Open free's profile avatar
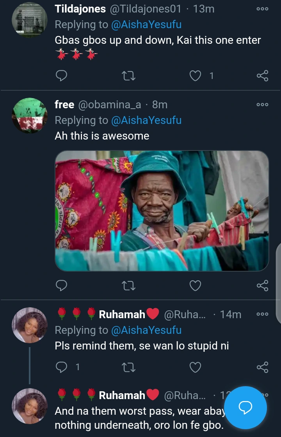281x437 pixels. point(30,115)
